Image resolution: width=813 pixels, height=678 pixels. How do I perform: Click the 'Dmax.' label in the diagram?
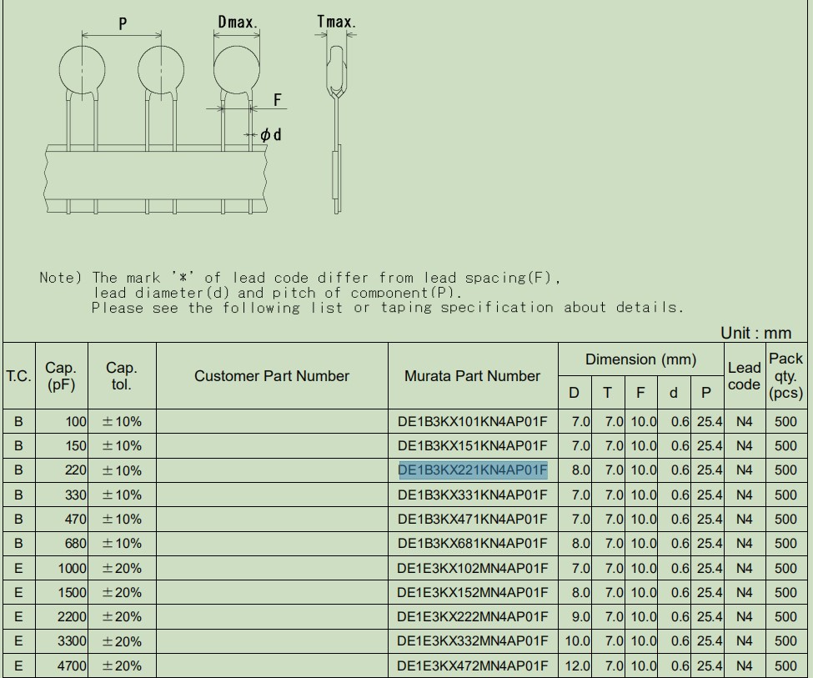tap(238, 23)
